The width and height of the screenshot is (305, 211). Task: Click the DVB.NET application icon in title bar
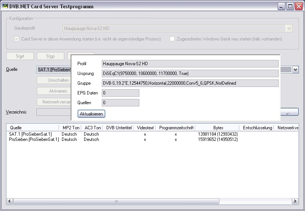pyautogui.click(x=5, y=6)
